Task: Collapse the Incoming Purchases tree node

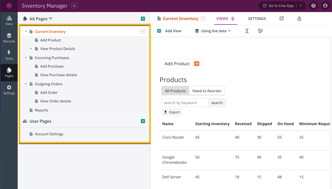Action: (26, 58)
